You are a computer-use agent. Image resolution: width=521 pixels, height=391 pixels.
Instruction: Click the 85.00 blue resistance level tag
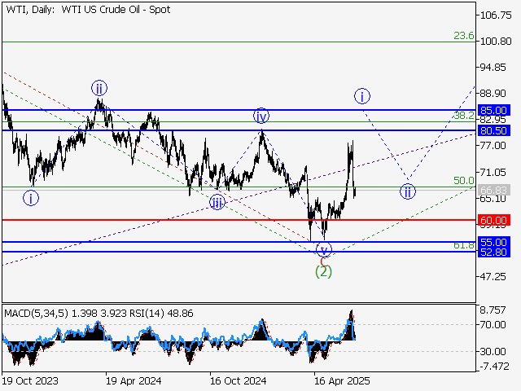(494, 110)
